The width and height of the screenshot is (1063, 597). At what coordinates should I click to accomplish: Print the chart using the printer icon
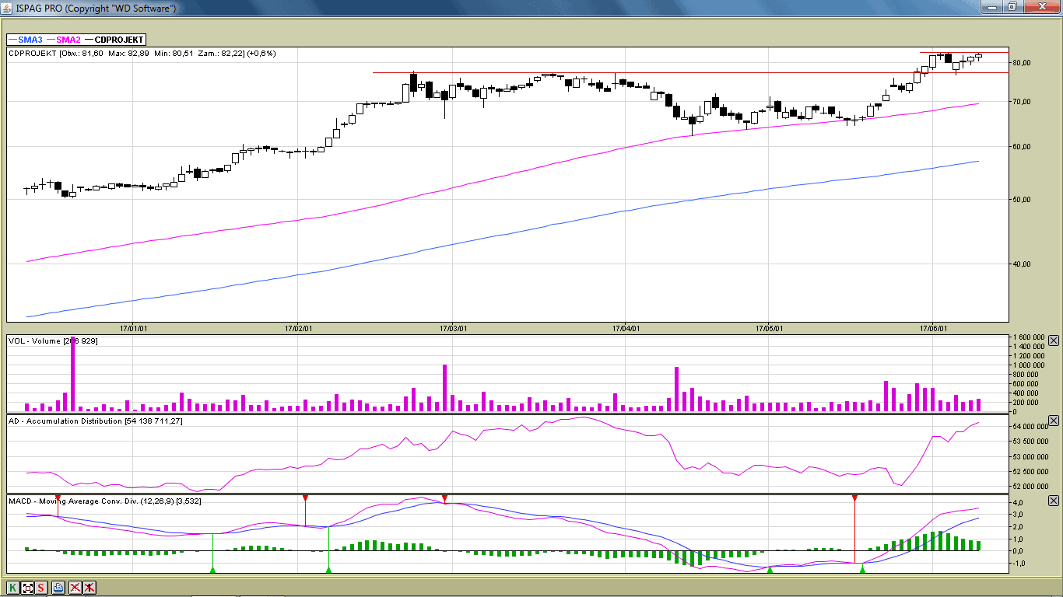tap(58, 588)
